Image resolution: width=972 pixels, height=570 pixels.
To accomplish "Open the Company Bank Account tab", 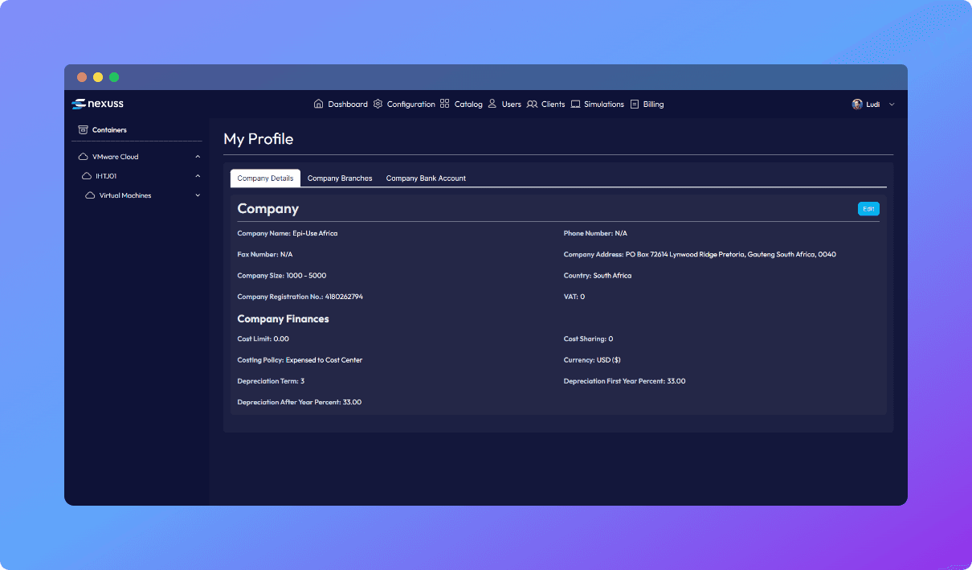I will point(426,178).
